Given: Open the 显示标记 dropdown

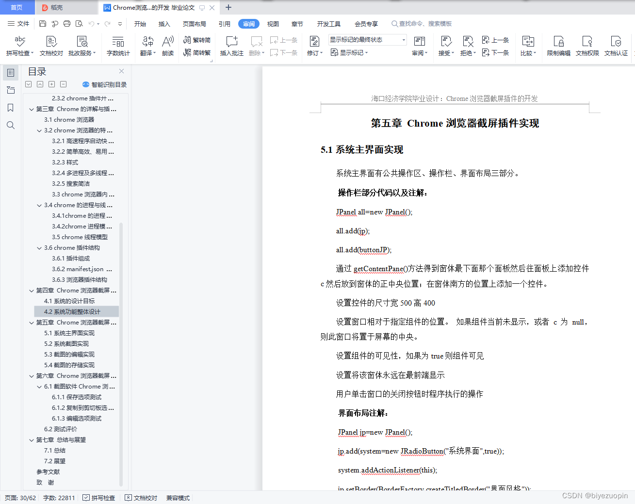Looking at the screenshot, I should (x=349, y=52).
